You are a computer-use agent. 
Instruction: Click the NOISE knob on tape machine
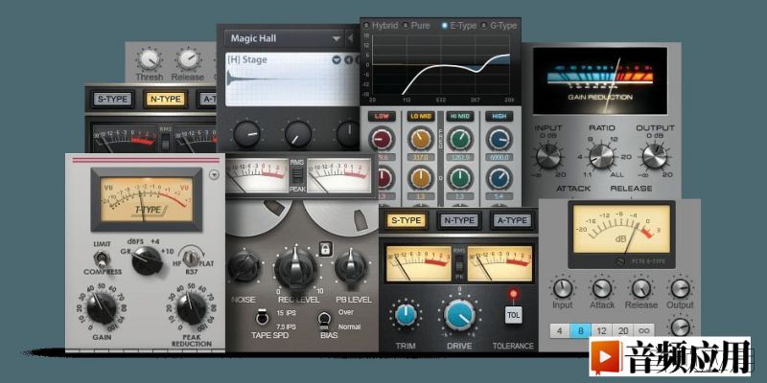(x=244, y=266)
